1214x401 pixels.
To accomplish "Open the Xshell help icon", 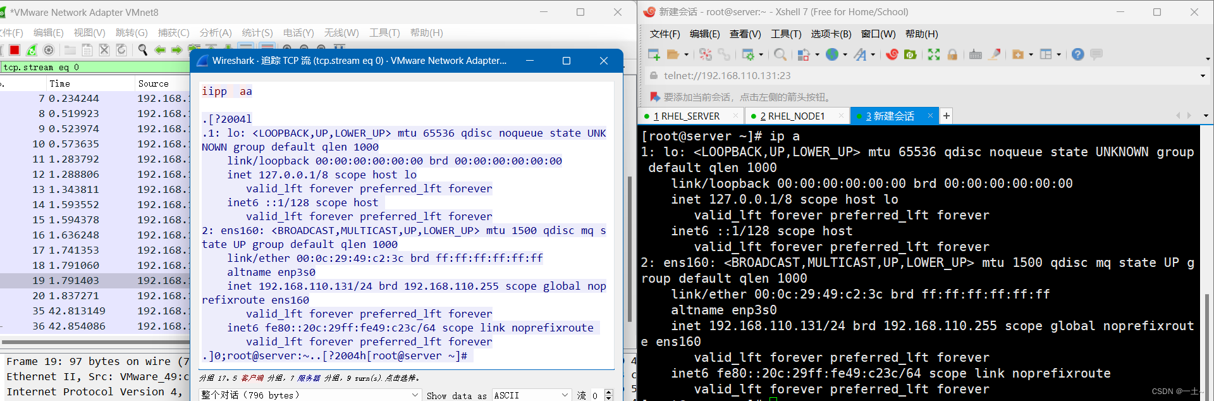I will [1078, 55].
